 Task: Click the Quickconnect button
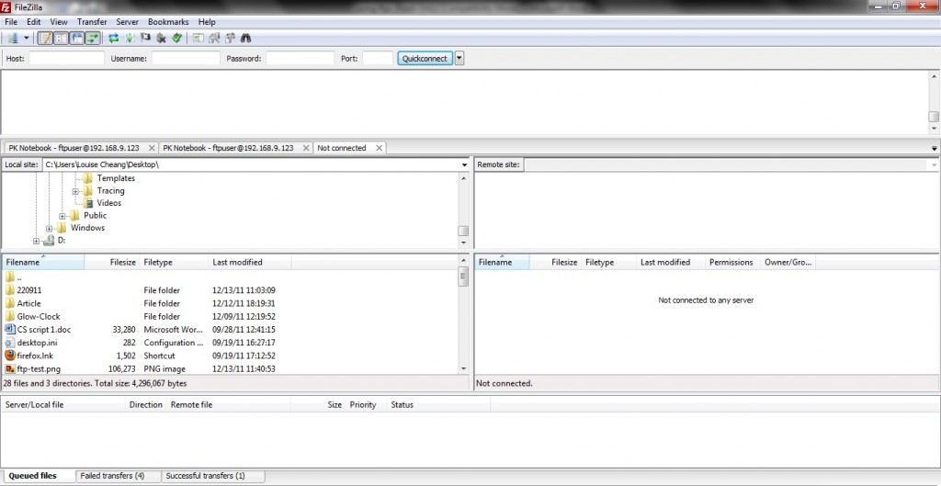425,58
